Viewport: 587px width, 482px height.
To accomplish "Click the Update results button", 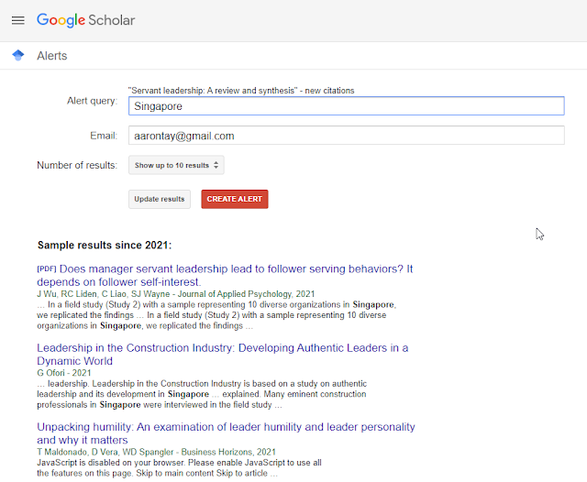I will tap(160, 199).
